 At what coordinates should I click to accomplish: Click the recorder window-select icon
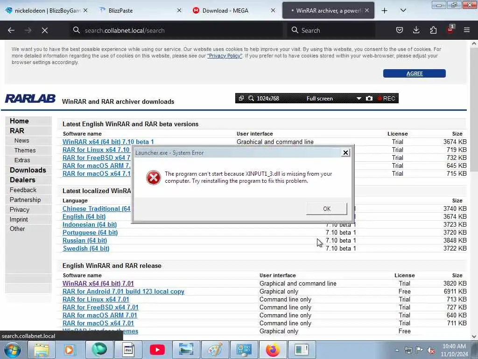[x=241, y=98]
